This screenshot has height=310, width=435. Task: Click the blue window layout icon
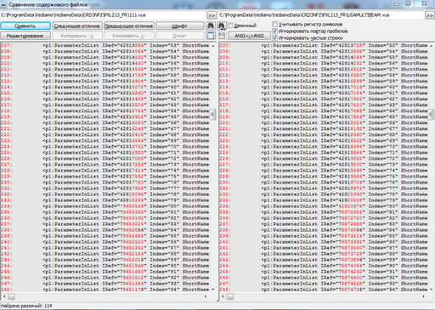point(211,36)
